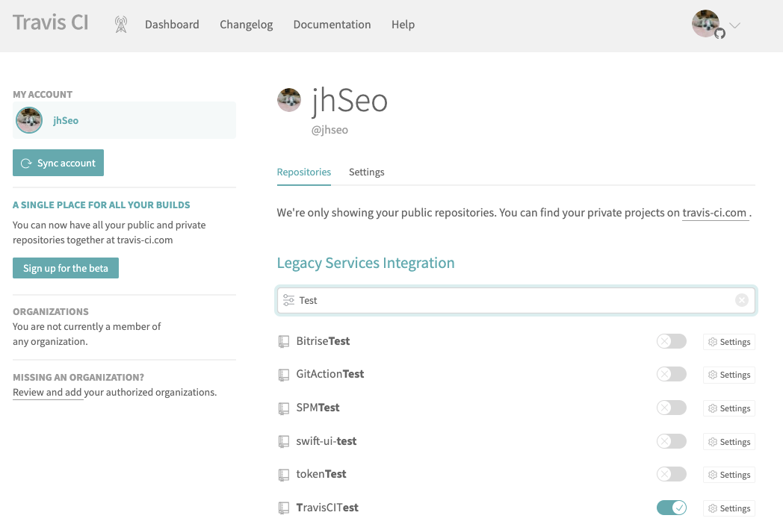The height and width of the screenshot is (530, 783).
Task: Switch to the Settings tab
Action: (x=367, y=172)
